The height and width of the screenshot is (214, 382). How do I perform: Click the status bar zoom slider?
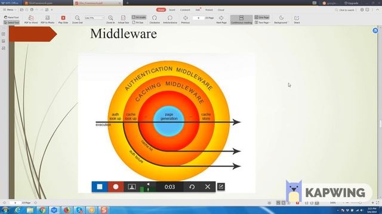pyautogui.click(x=360, y=203)
